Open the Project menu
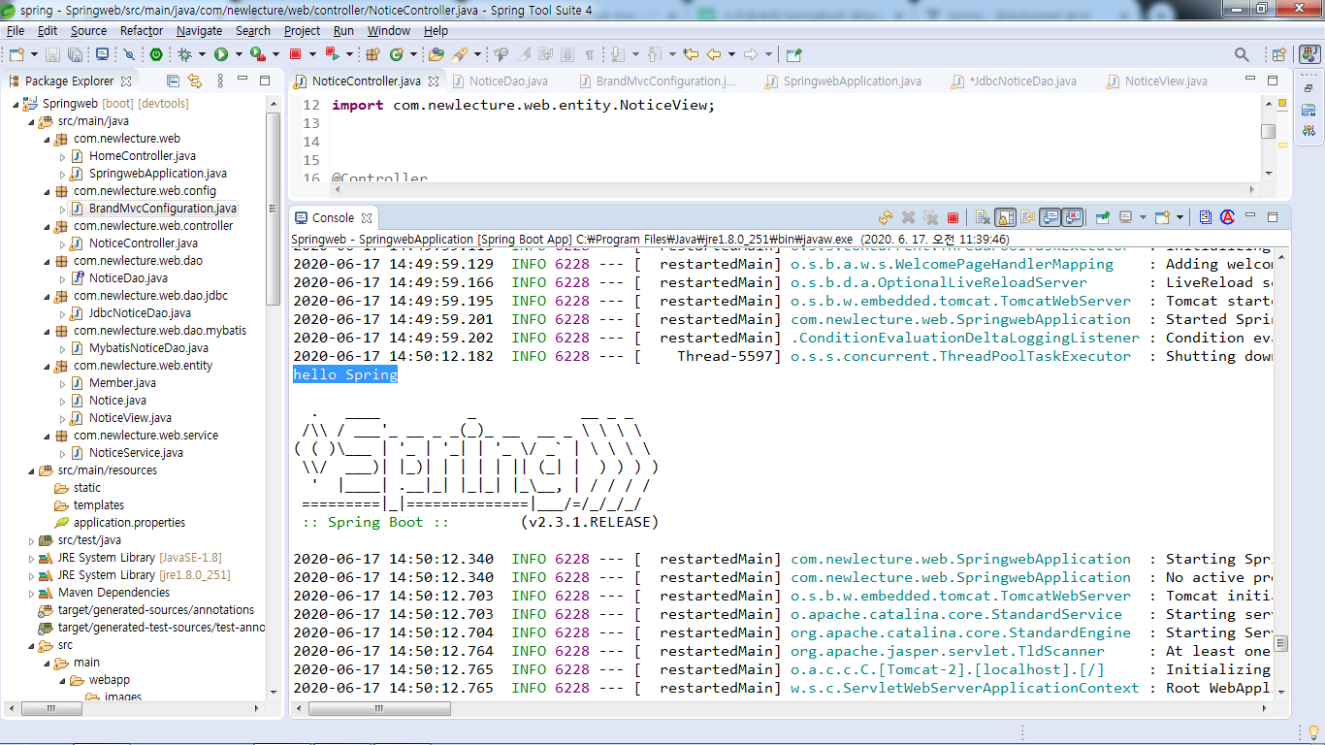 [x=302, y=31]
